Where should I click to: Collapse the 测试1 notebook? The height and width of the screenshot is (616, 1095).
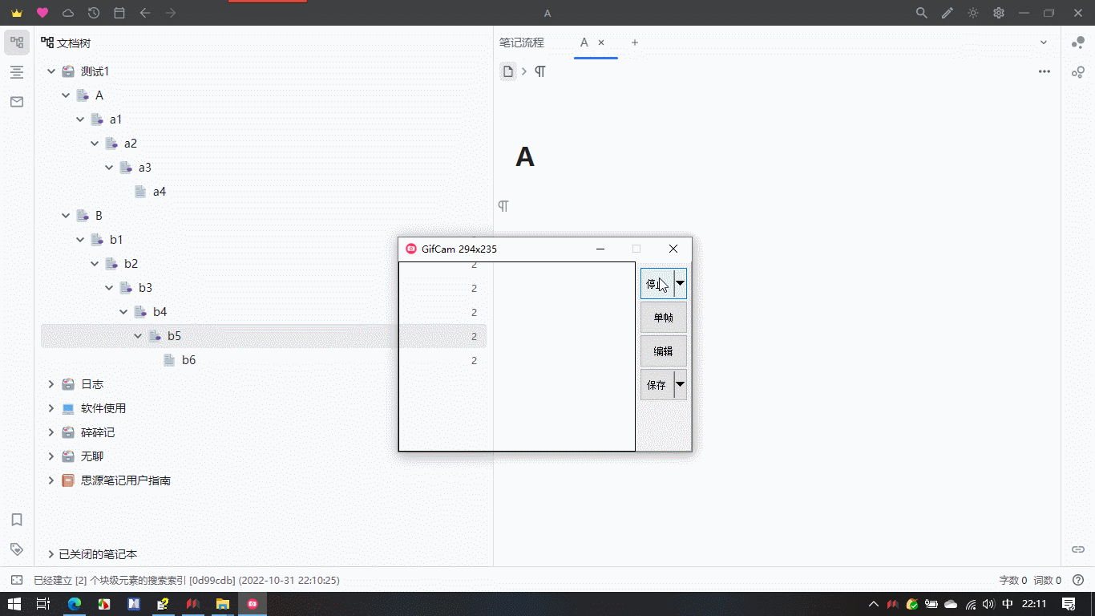[51, 71]
